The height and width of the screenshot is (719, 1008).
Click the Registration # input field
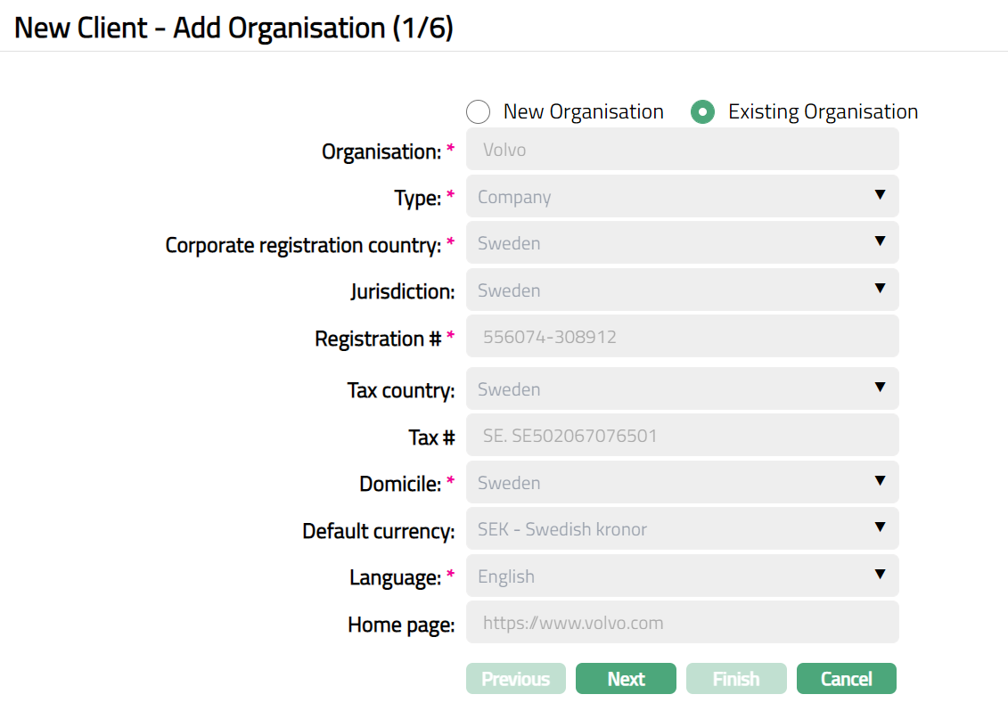[x=682, y=338]
